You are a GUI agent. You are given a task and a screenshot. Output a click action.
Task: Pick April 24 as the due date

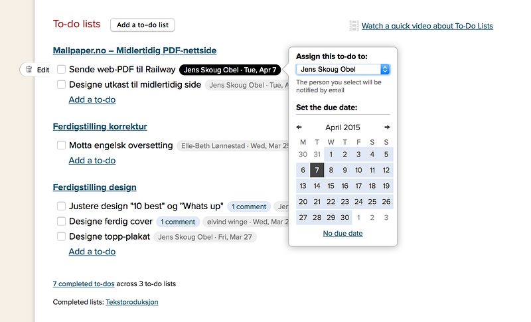tap(358, 202)
